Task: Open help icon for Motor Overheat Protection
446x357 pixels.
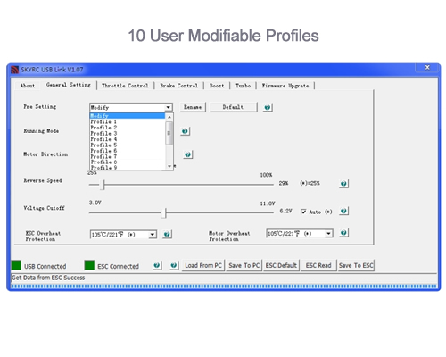Action: (x=343, y=233)
